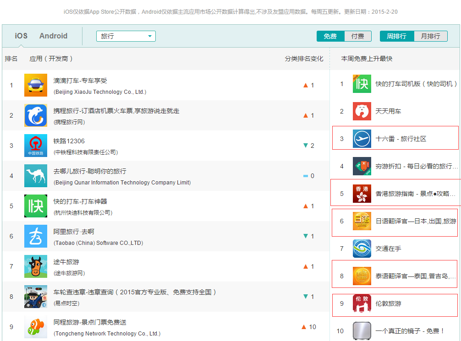
Task: Click the 快的打车司机版 icon in rising list
Action: click(x=362, y=84)
